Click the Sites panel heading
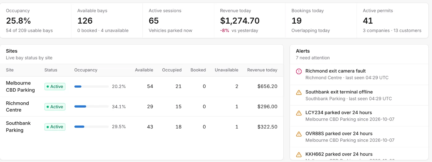This screenshot has height=162, width=432. point(12,51)
